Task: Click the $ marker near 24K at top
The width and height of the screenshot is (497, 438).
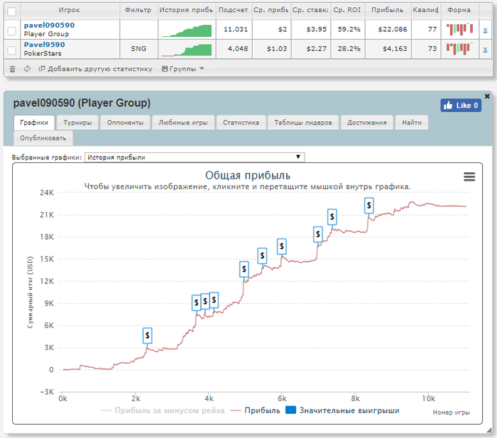Action: tap(368, 206)
